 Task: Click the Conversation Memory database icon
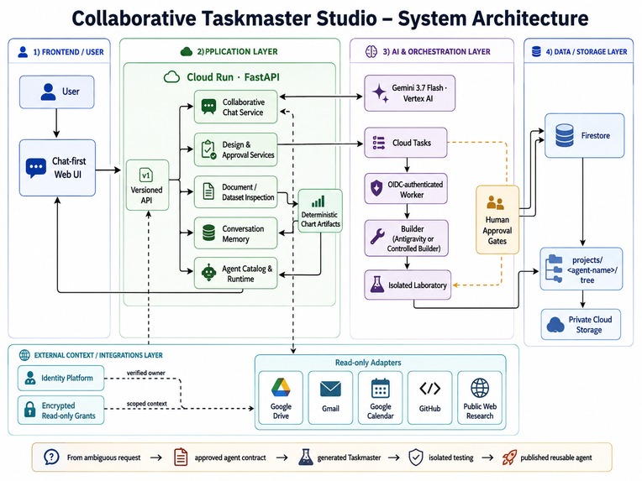tap(208, 233)
